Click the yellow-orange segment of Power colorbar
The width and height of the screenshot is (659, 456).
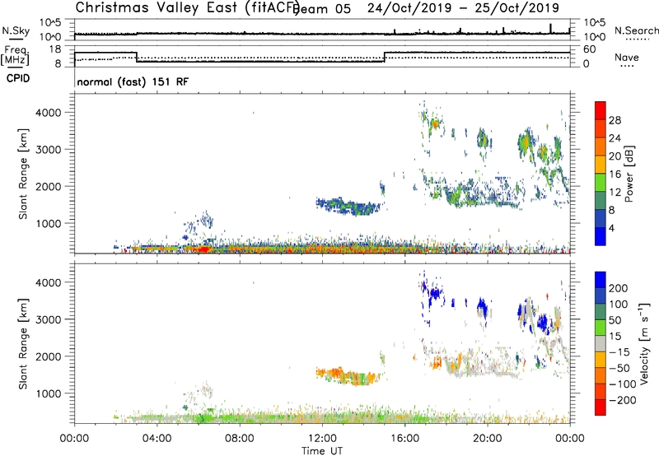point(601,164)
